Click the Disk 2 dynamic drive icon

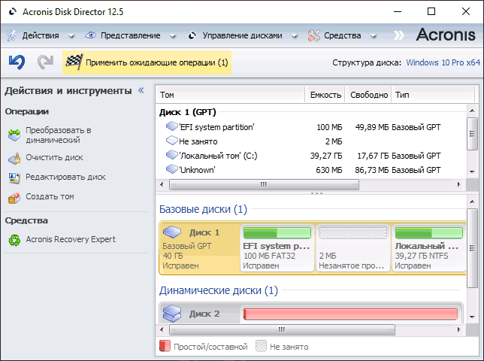(x=172, y=313)
